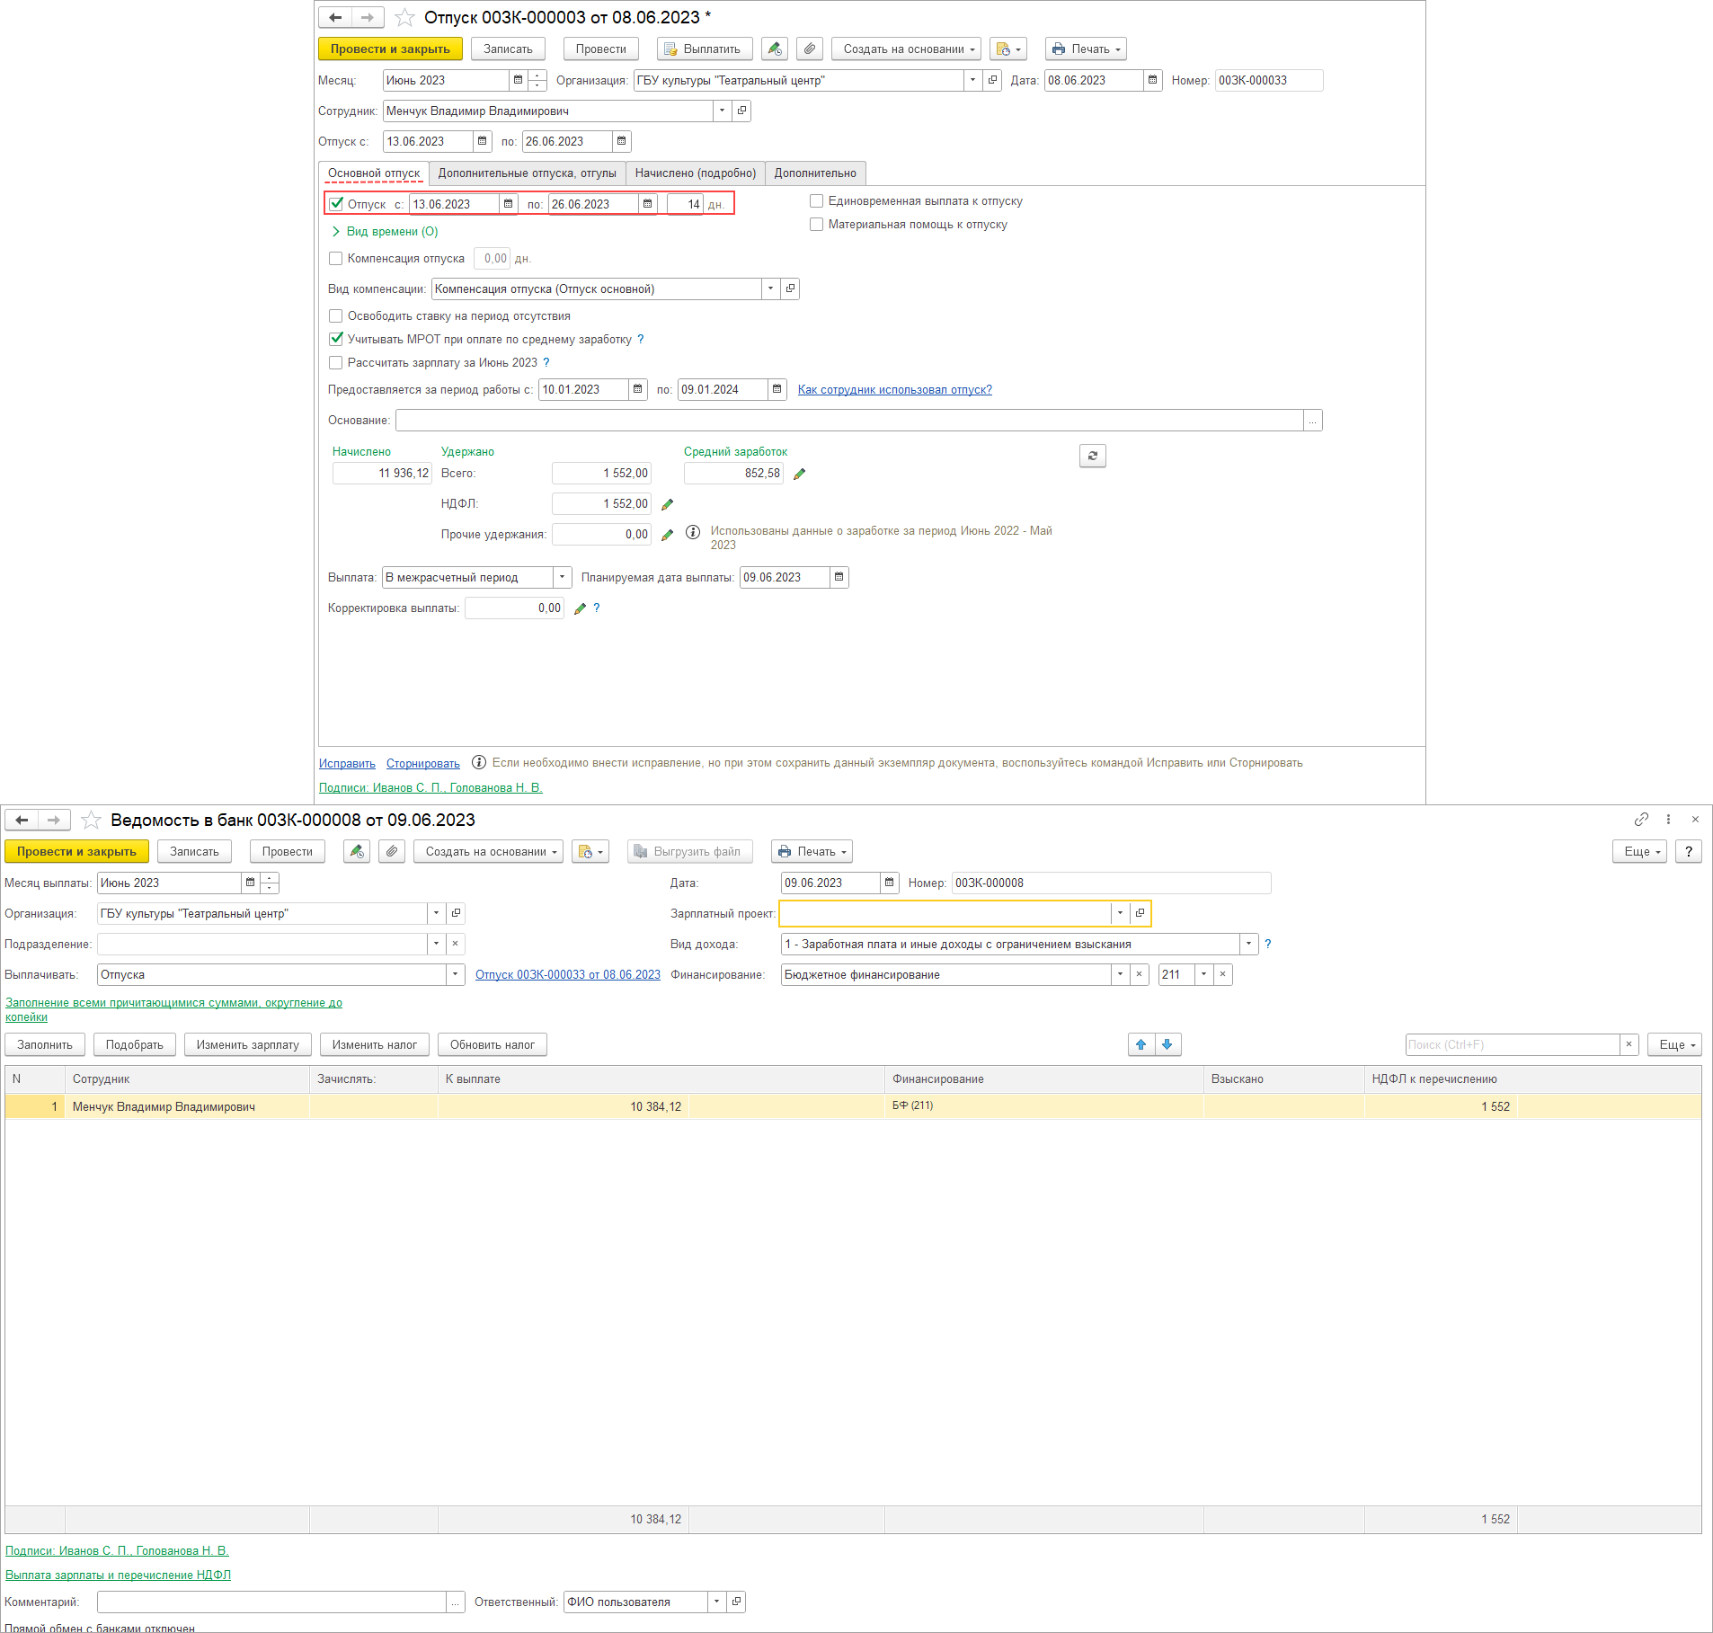Click the recalculate refresh icon
The width and height of the screenshot is (1713, 1633).
tap(1093, 456)
